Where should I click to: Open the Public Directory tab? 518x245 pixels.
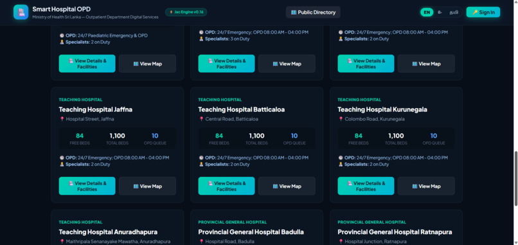[313, 13]
